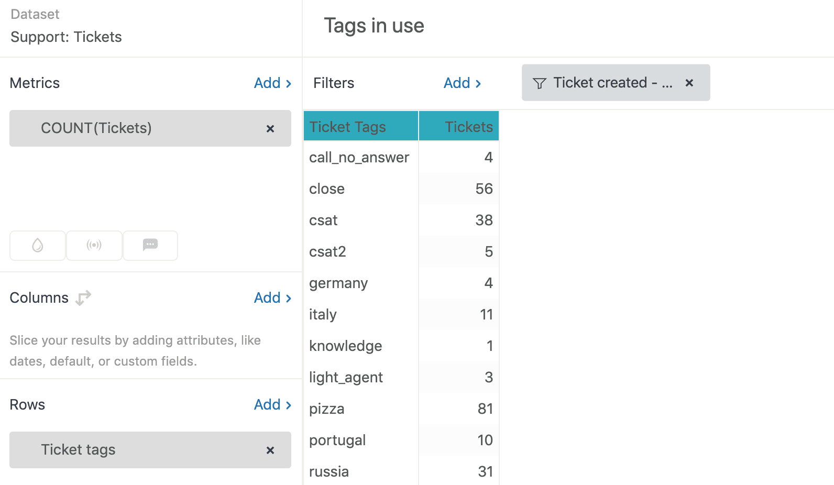
Task: Click the swap columns and rows icon
Action: [83, 298]
